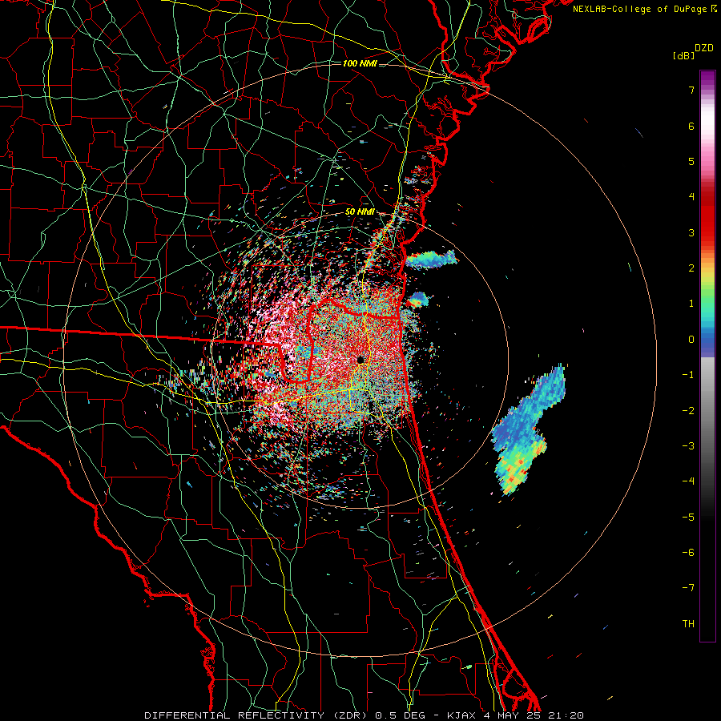Image resolution: width=721 pixels, height=721 pixels.
Task: Click the color scale value -7
Action: point(688,588)
